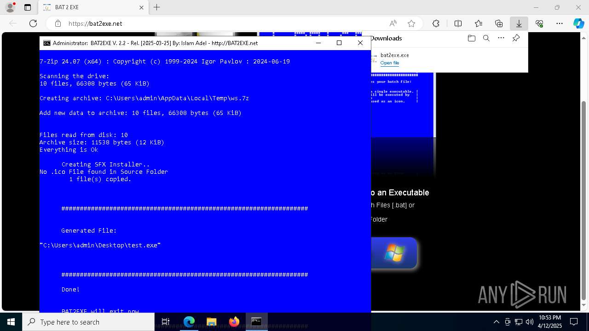Click Open file link under bat2exe.exe
This screenshot has width=589, height=331.
pos(390,63)
